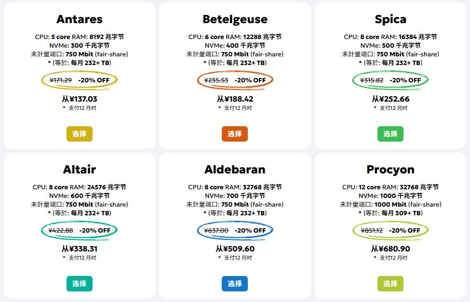Image resolution: width=470 pixels, height=302 pixels.
Task: Click the Antares plan title
Action: point(79,19)
